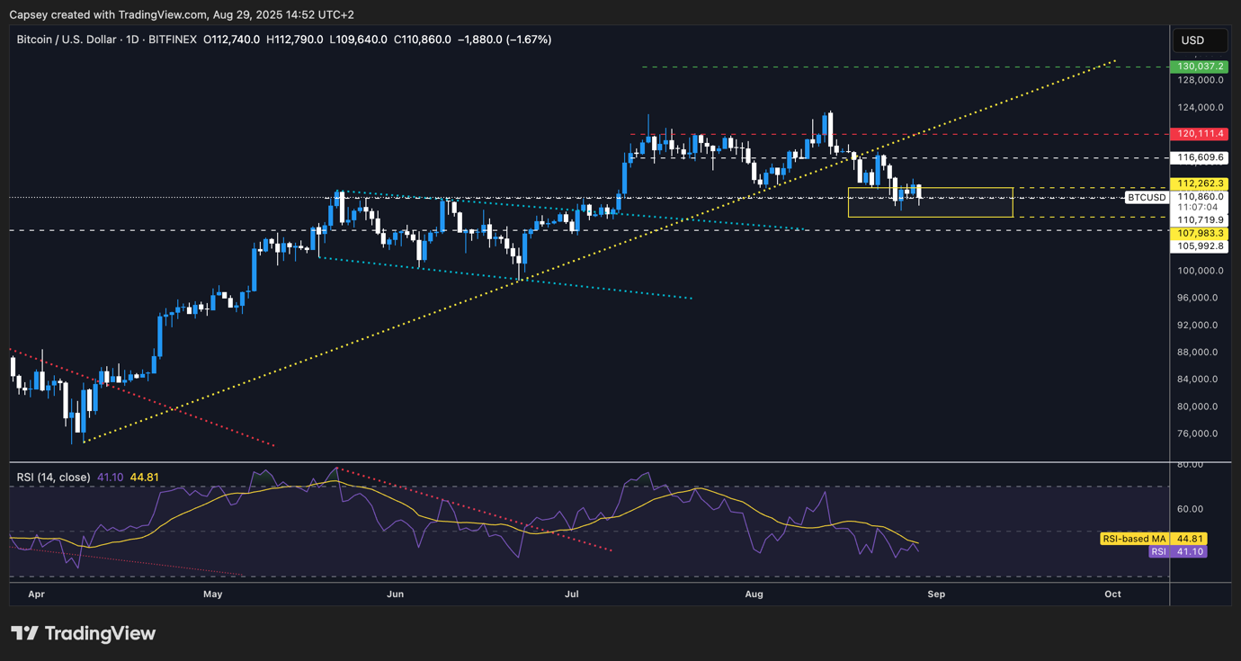This screenshot has height=661, width=1241.
Task: Select the current price 110,860.0 label
Action: point(1198,196)
